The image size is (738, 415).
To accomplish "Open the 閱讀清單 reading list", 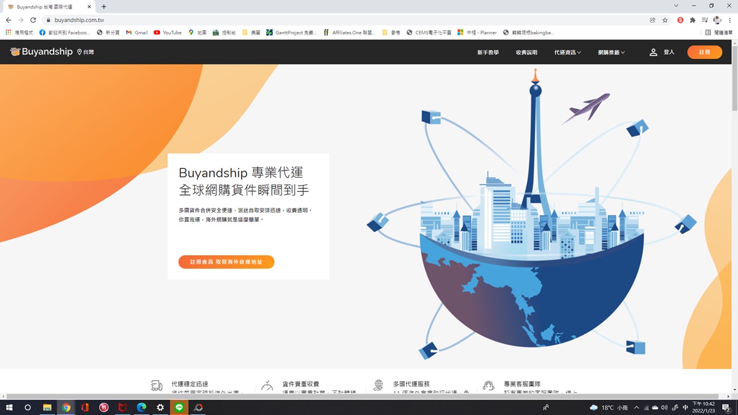I will (719, 33).
